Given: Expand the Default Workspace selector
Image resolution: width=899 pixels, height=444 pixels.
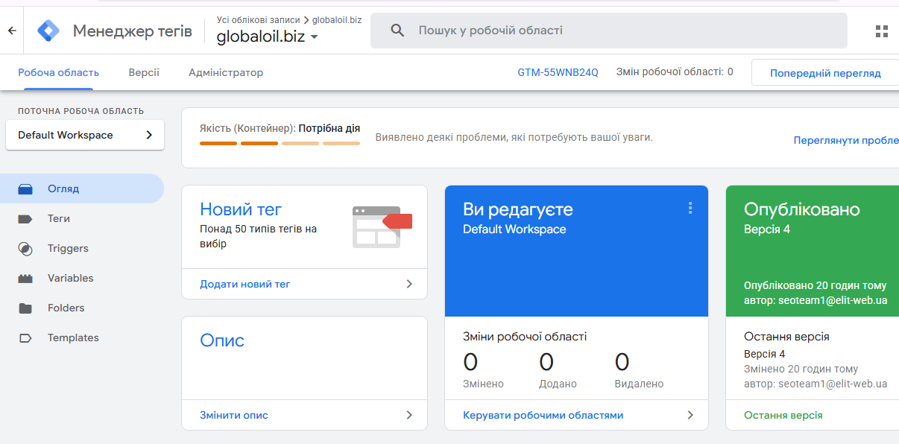Looking at the screenshot, I should click(85, 135).
